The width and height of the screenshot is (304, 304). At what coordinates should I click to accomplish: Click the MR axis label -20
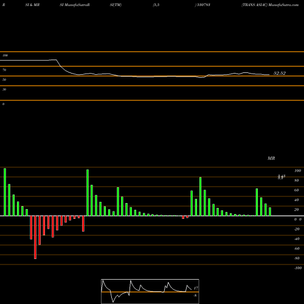point(297,229)
